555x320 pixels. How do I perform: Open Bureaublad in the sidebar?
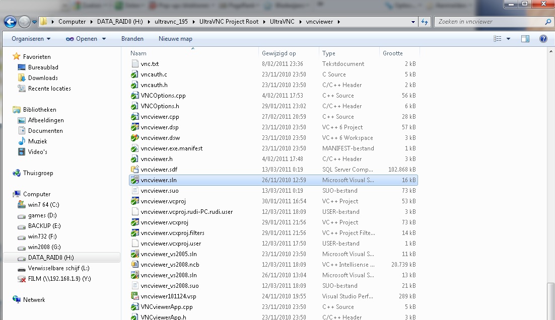coord(43,67)
